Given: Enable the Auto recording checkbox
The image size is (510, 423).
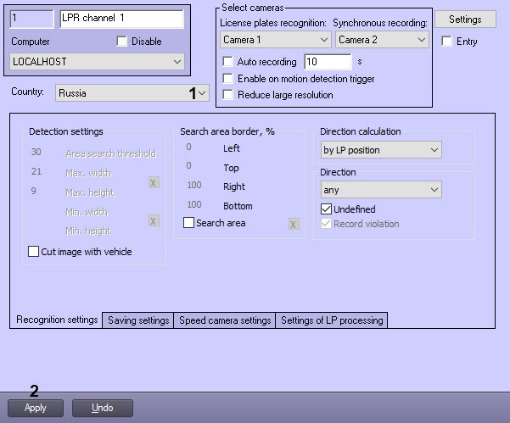Looking at the screenshot, I should [x=227, y=62].
